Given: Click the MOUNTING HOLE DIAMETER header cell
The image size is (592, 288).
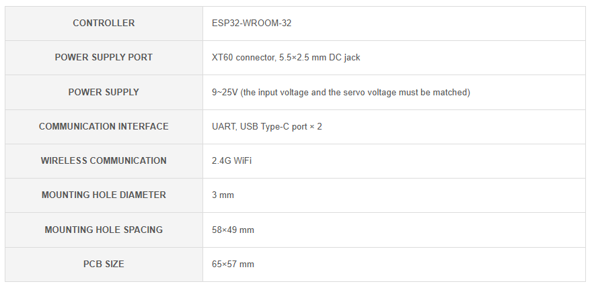Looking at the screenshot, I should (x=104, y=195).
